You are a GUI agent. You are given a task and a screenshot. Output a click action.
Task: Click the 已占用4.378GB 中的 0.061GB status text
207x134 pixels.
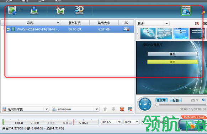pyautogui.click(x=33, y=128)
